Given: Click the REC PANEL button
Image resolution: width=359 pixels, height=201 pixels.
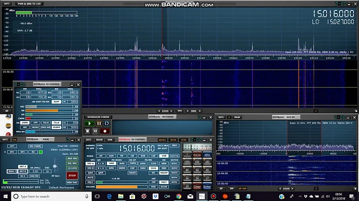Looking at the screenshot, I should coord(35,146).
